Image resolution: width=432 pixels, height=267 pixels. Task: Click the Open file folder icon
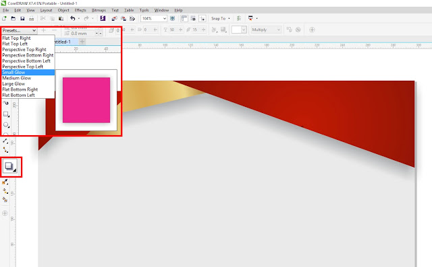coord(13,18)
